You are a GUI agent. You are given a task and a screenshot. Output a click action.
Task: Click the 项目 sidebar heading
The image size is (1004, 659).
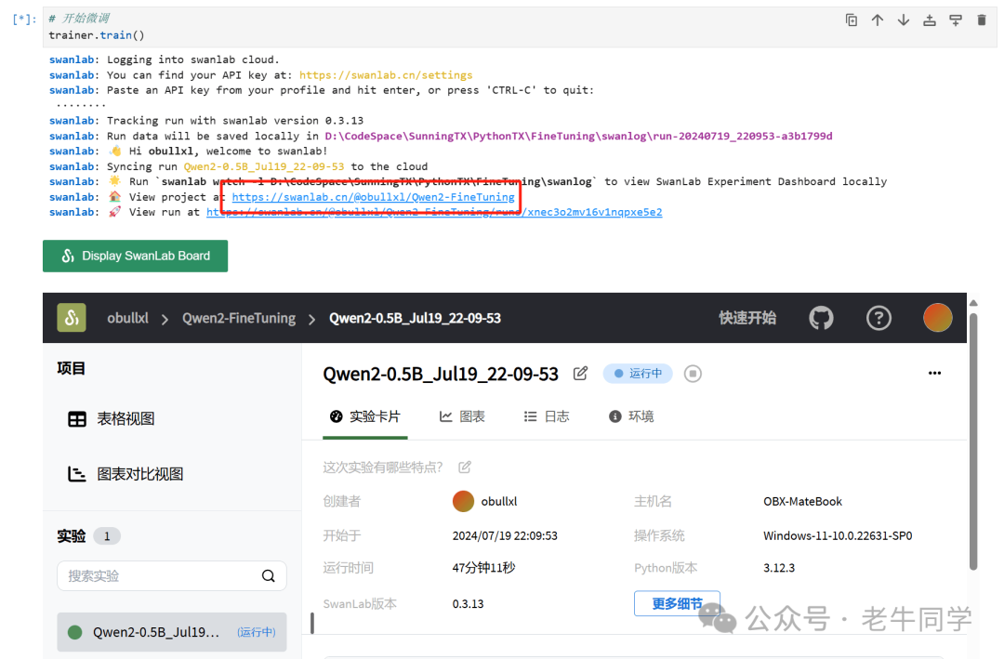[71, 369]
